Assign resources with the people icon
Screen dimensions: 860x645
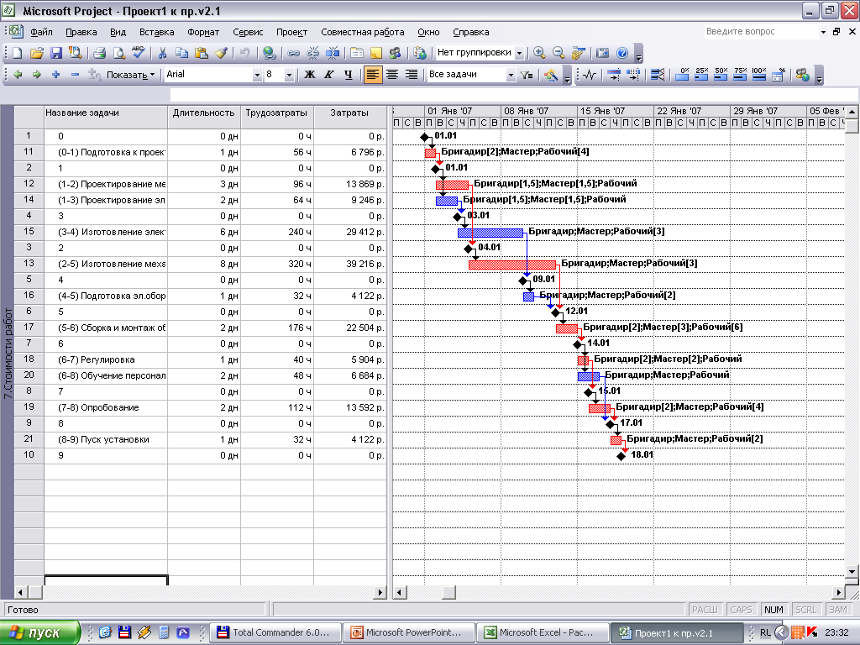(395, 53)
